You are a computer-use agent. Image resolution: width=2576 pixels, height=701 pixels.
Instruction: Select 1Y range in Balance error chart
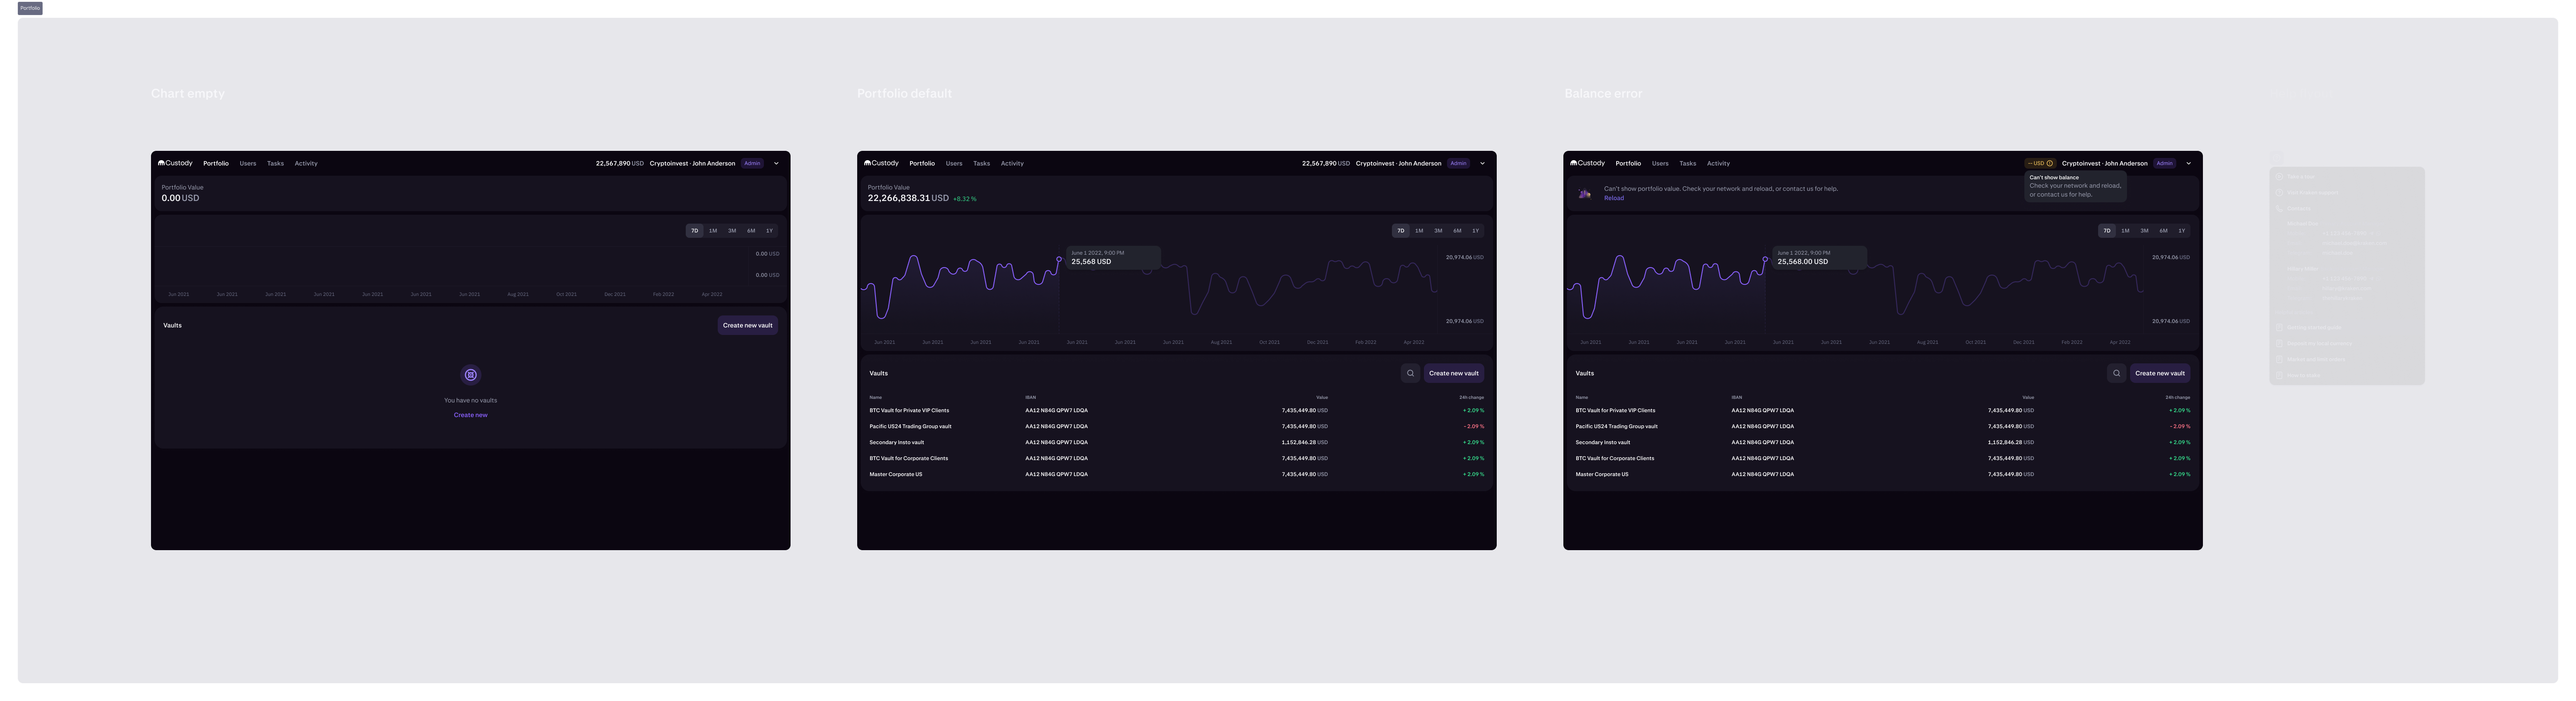point(2181,231)
